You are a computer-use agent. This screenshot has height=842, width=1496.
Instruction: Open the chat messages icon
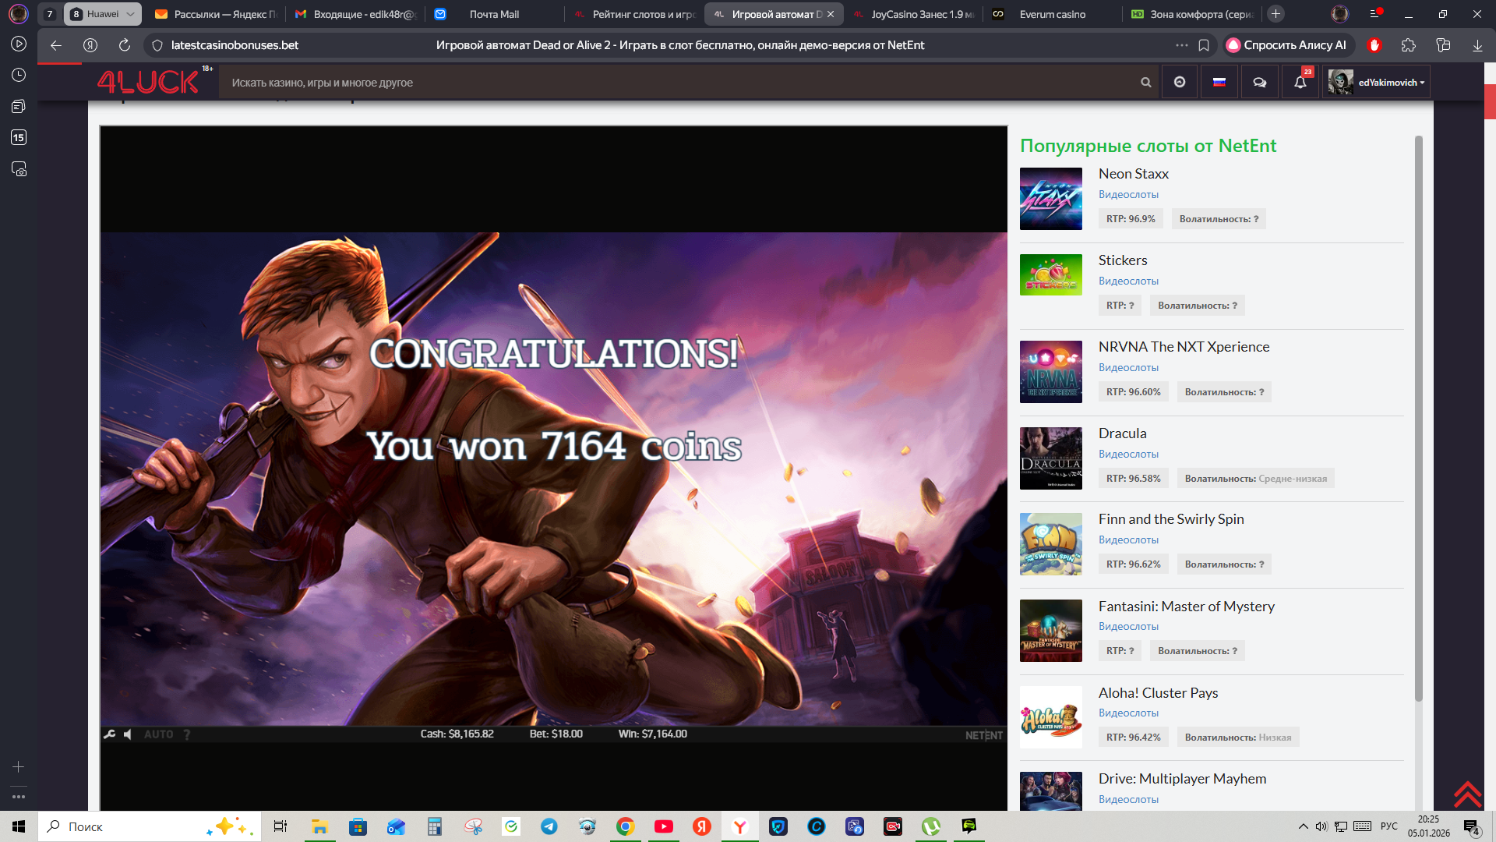point(1259,82)
